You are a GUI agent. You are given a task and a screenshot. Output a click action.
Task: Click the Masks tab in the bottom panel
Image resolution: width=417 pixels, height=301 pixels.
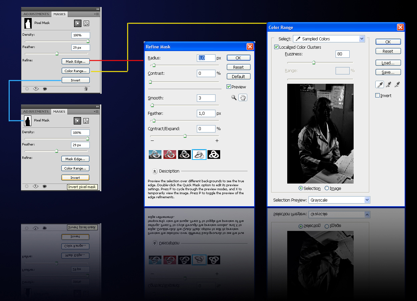59,111
